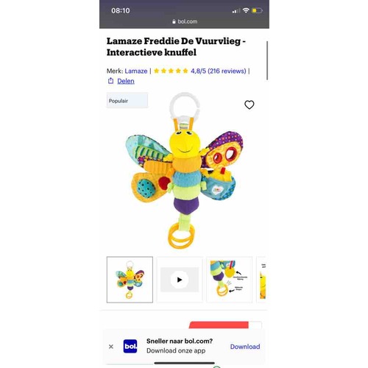Screen dimensions: 368x368
Task: View the partially visible fourth thumbnail
Action: 261,280
